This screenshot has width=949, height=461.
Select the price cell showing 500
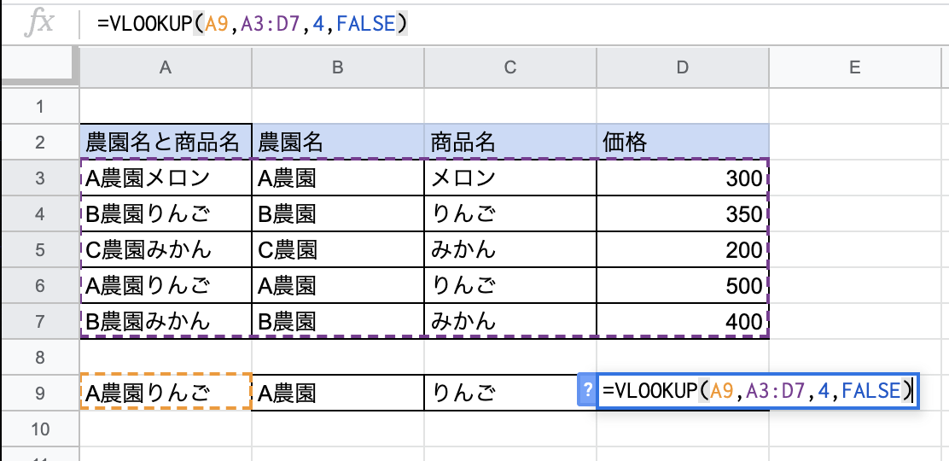point(683,285)
